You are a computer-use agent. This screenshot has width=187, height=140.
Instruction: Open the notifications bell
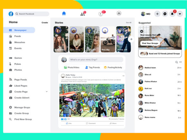pos(172,14)
